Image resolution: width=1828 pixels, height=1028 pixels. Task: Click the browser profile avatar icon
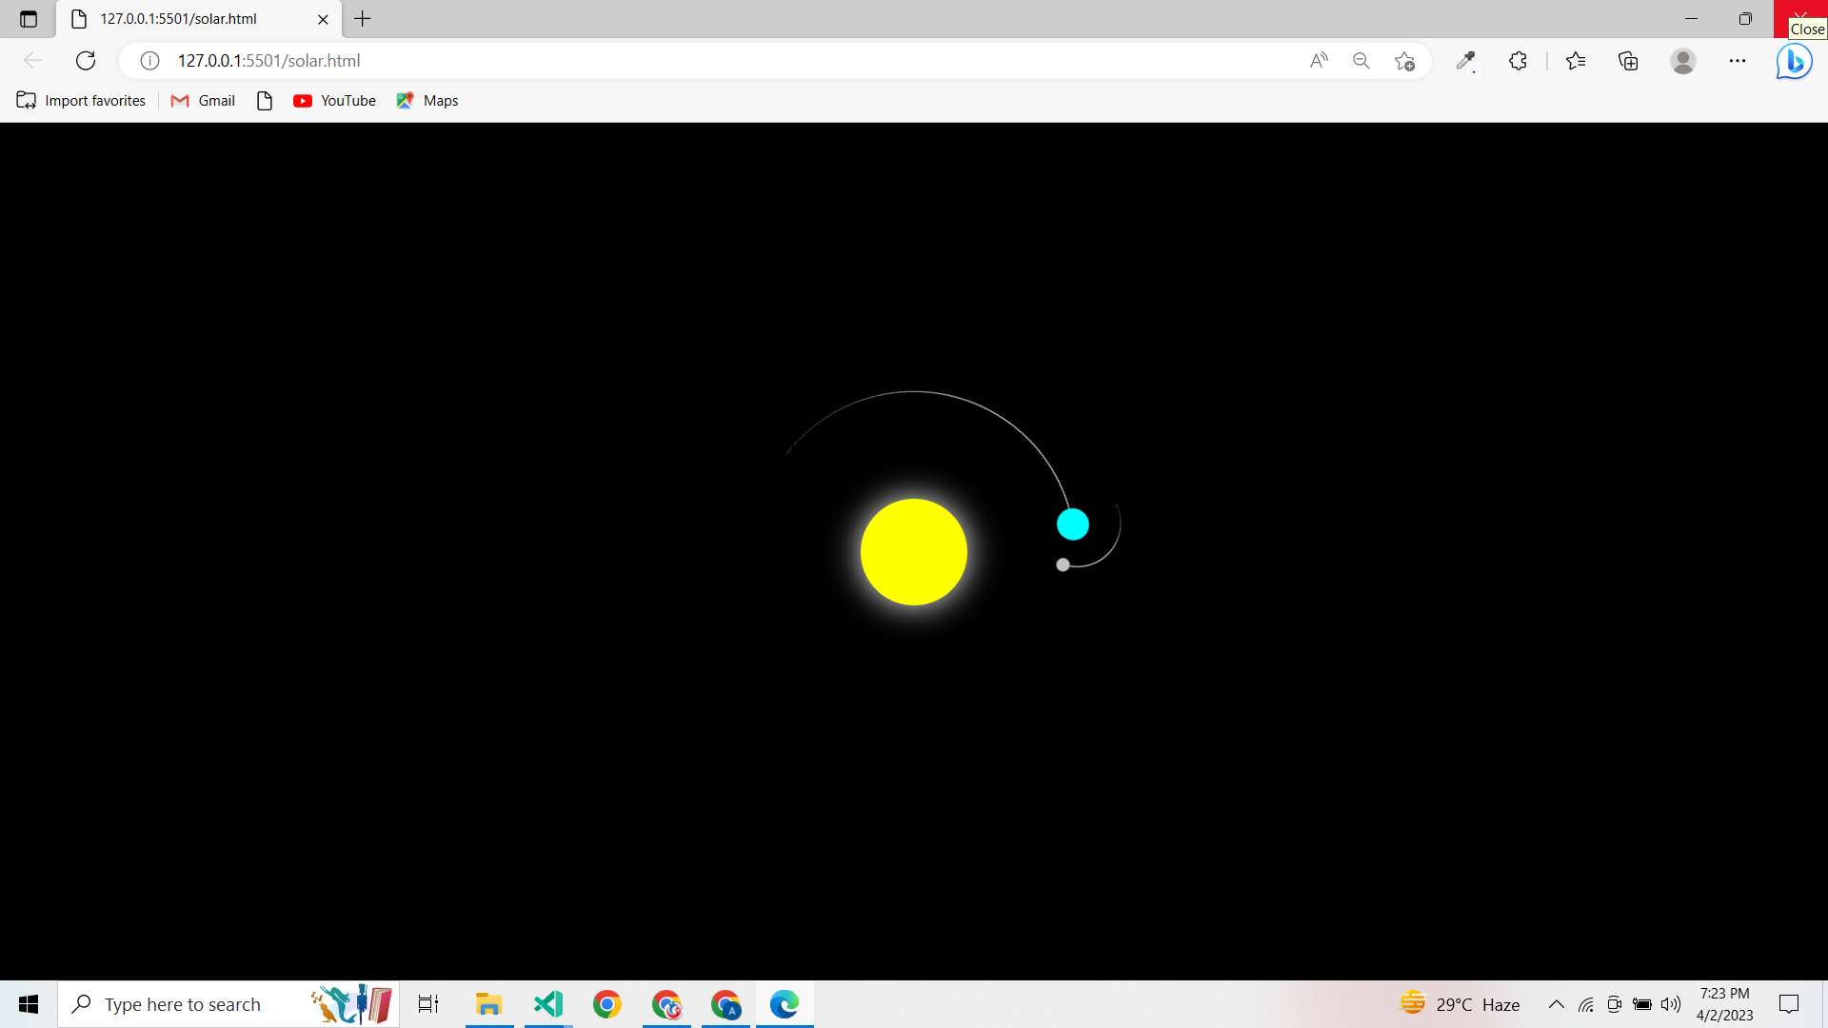pyautogui.click(x=1683, y=60)
